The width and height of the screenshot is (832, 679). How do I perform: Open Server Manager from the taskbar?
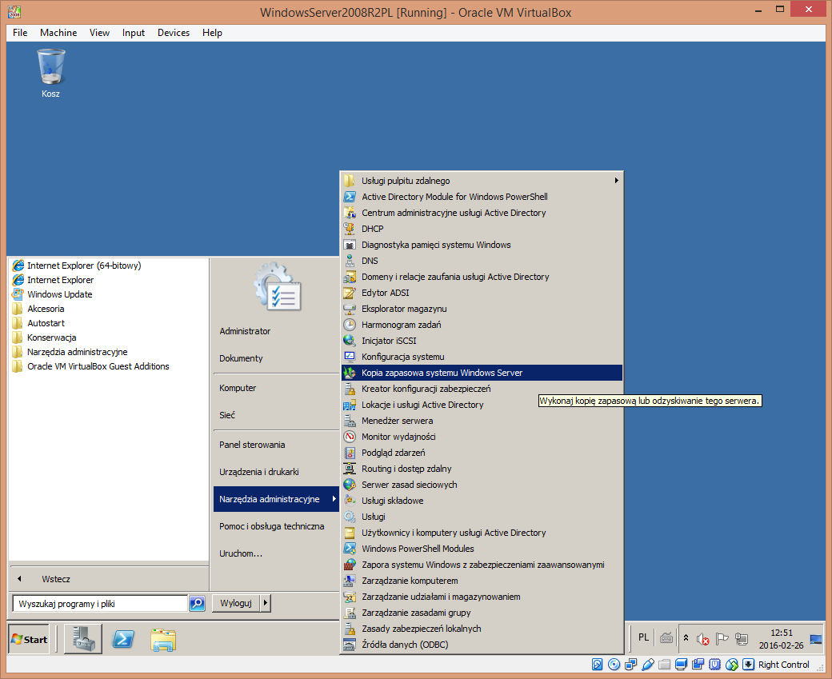83,639
